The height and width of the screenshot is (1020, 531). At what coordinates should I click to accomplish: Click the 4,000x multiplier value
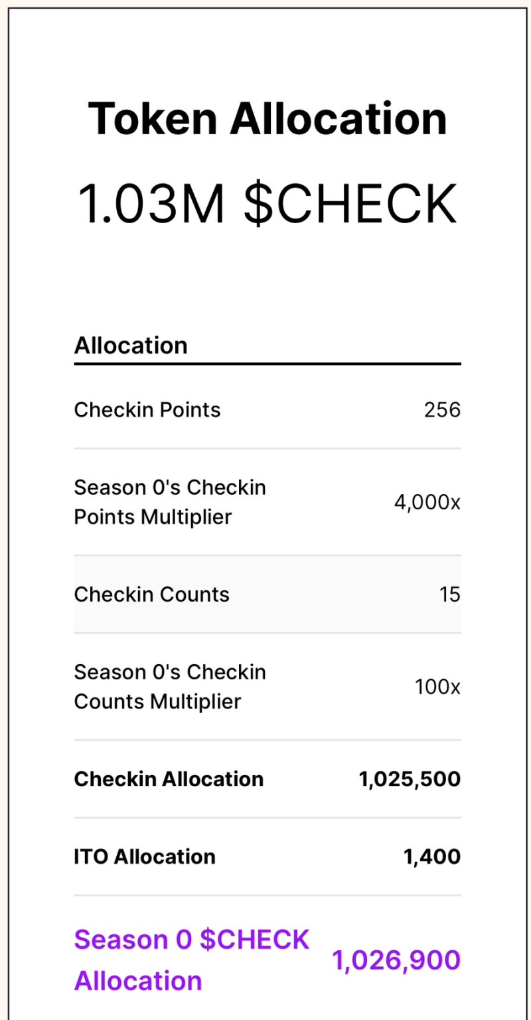tap(427, 503)
